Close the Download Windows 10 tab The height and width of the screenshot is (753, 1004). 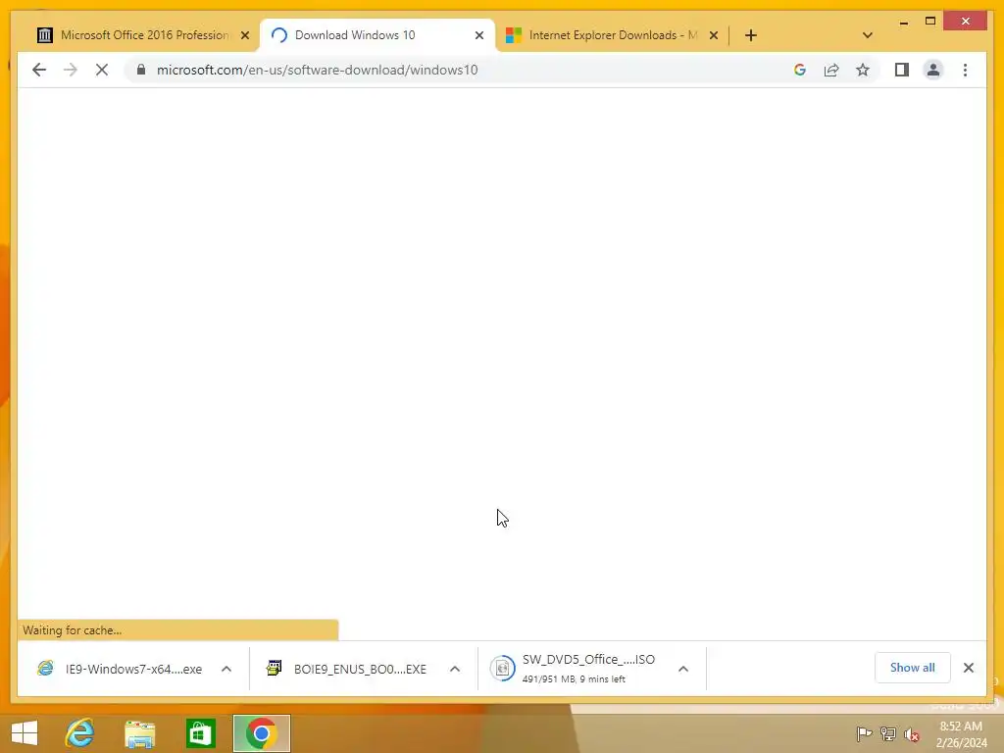coord(478,35)
